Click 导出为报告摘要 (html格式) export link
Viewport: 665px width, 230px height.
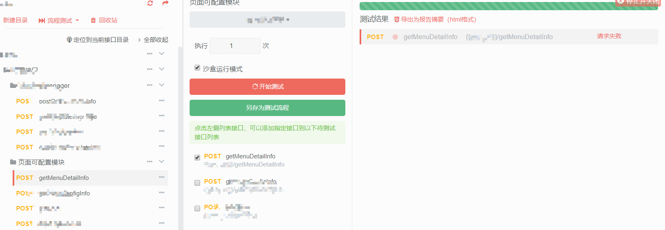point(435,20)
